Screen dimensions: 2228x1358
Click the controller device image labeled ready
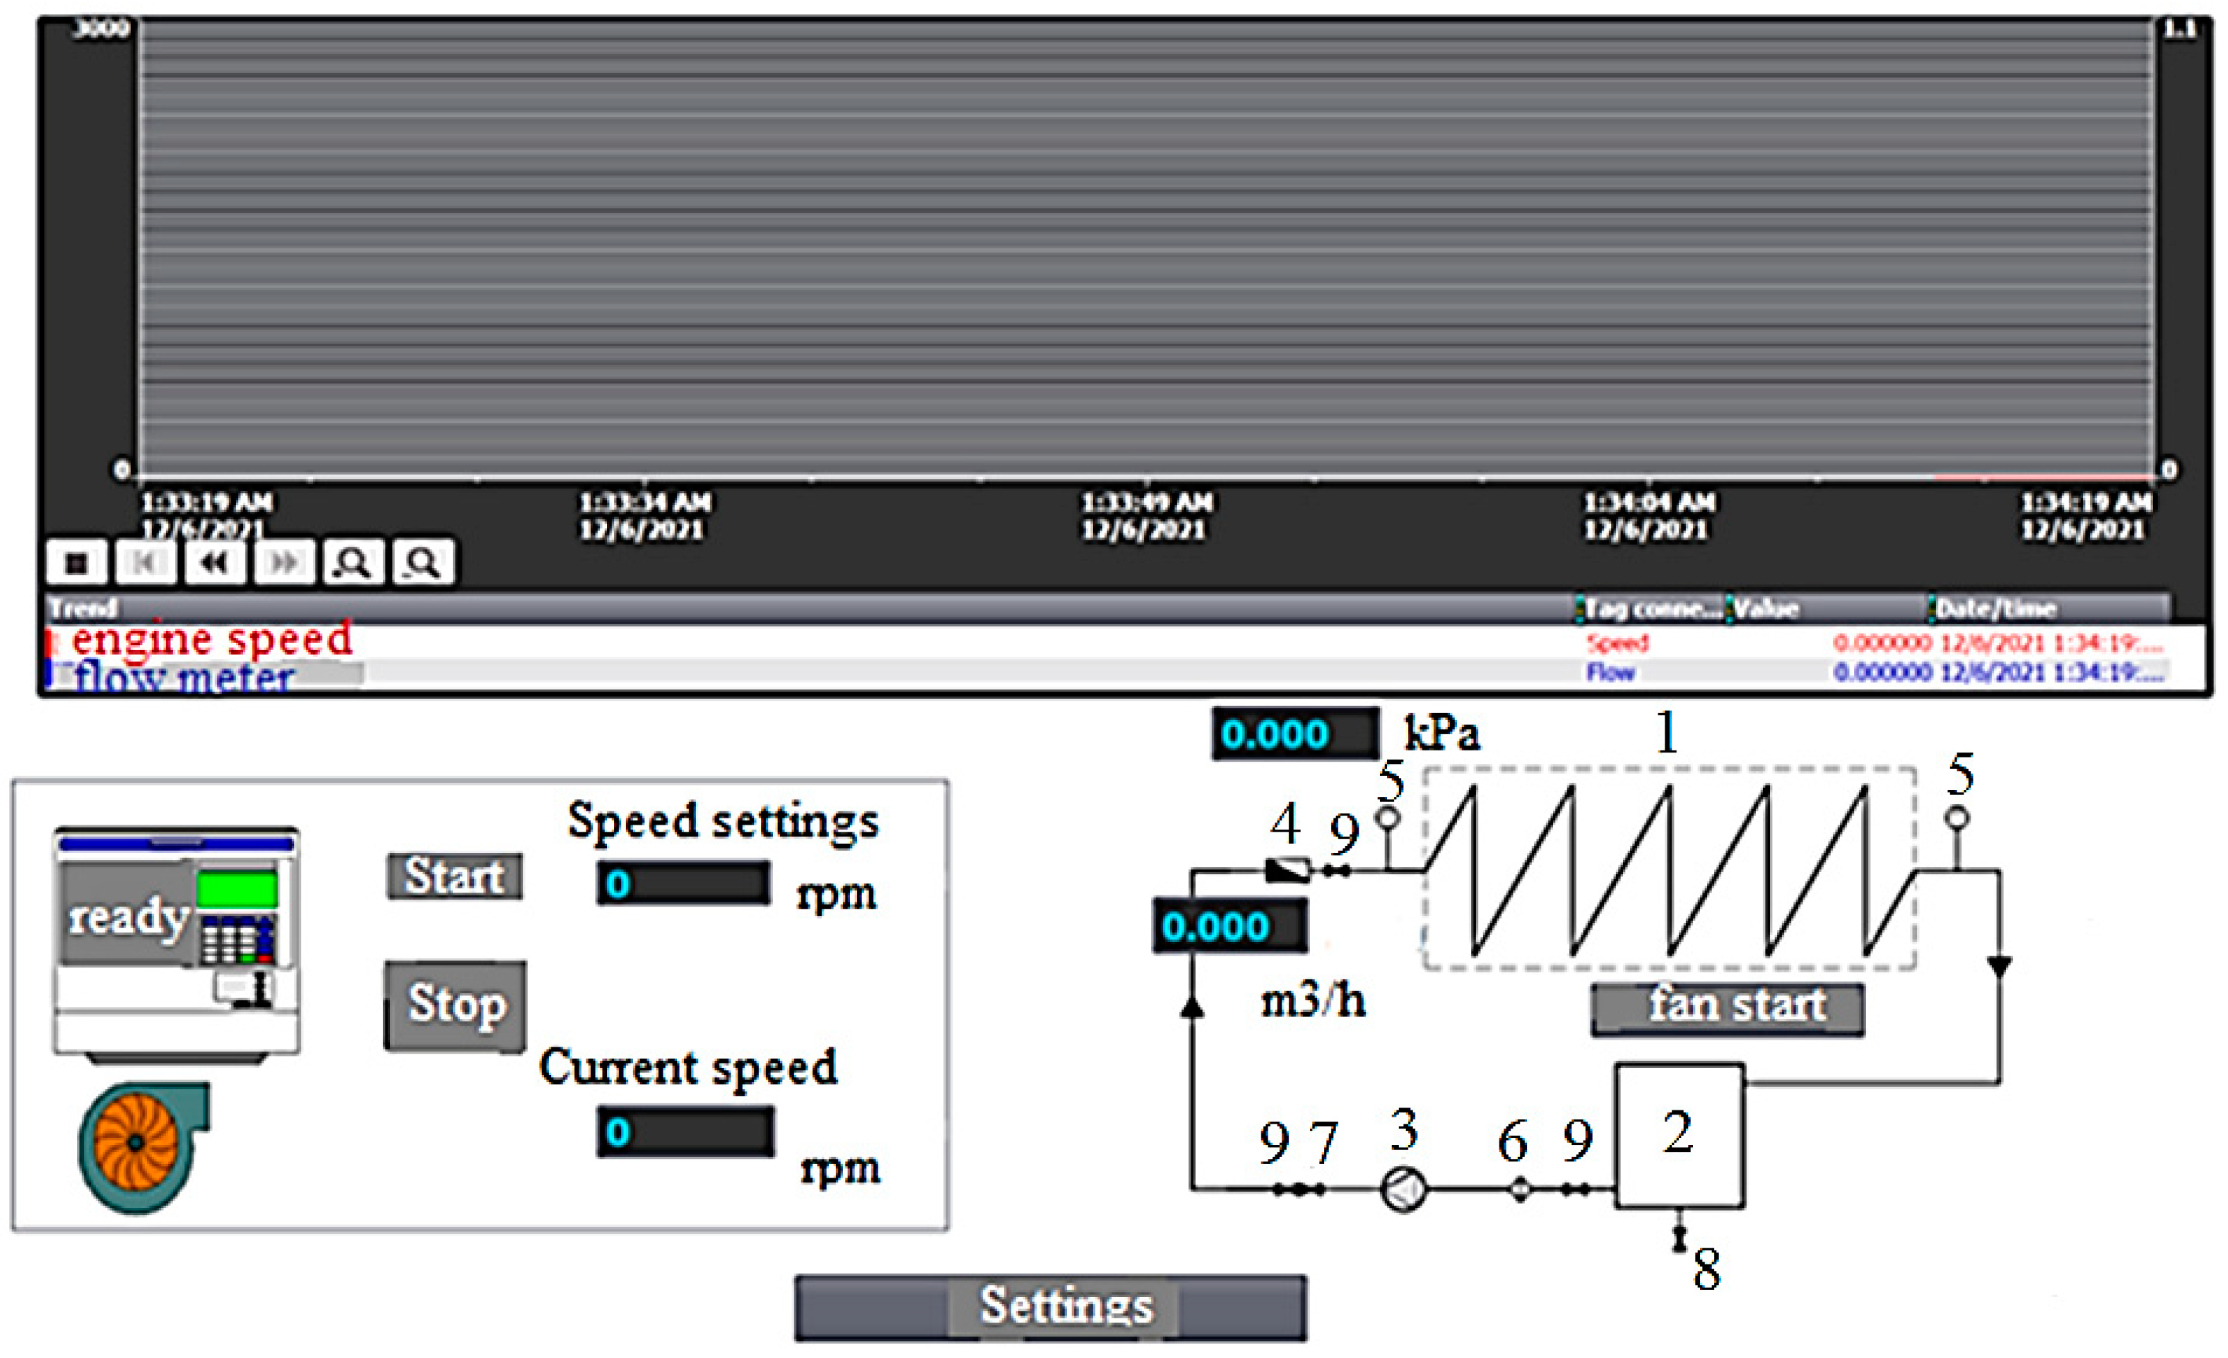coord(176,940)
